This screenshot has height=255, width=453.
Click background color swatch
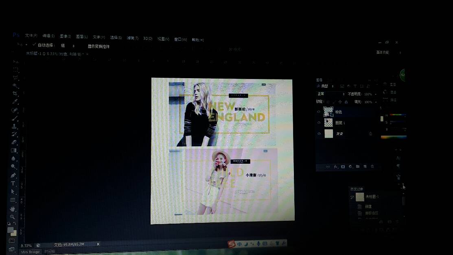pyautogui.click(x=14, y=233)
